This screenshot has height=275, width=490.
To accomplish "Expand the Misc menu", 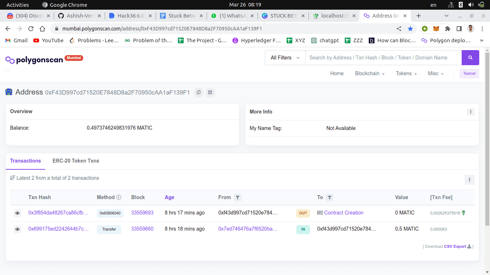I will tap(436, 73).
